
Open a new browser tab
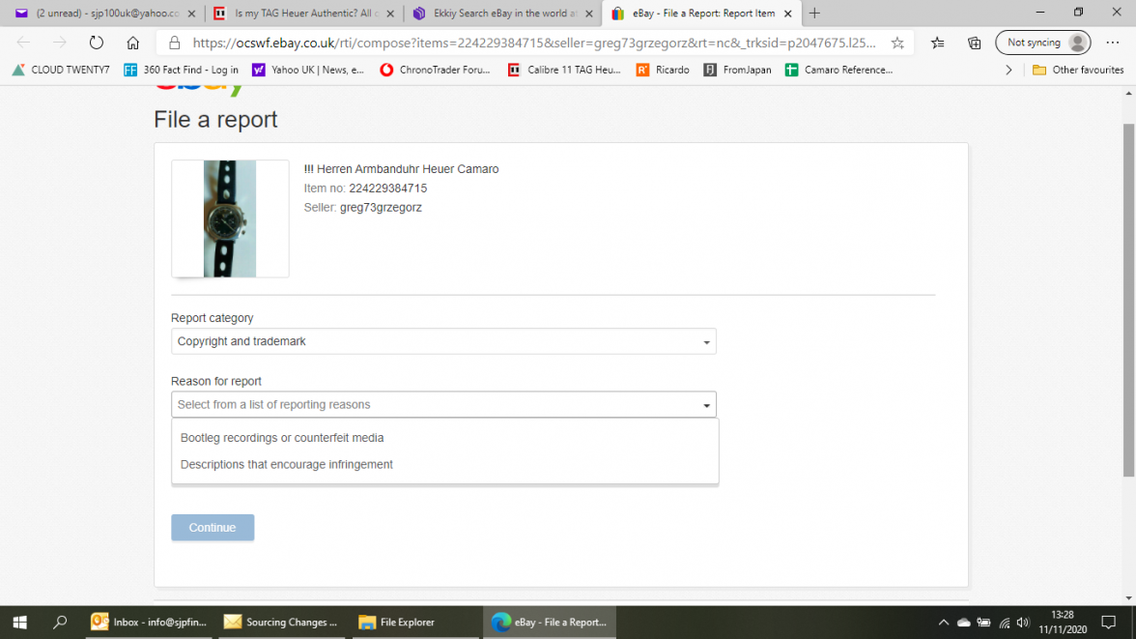(x=814, y=14)
